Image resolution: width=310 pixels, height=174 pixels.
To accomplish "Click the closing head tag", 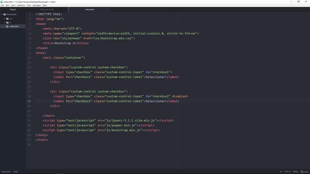I will tap(42, 48).
